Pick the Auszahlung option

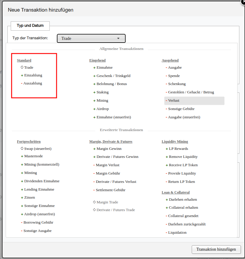[32, 83]
